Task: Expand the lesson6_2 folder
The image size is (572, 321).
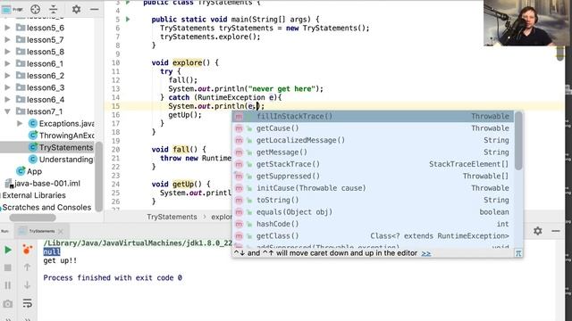Action: [x=7, y=76]
